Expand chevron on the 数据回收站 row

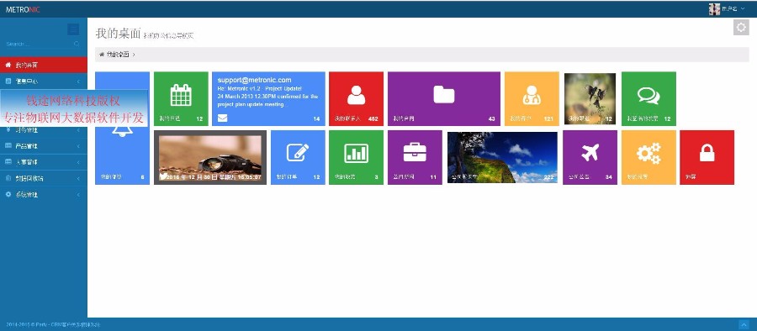[78, 178]
